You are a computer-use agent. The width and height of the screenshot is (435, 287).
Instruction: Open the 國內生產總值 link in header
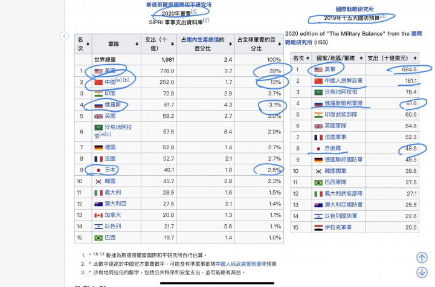click(202, 40)
